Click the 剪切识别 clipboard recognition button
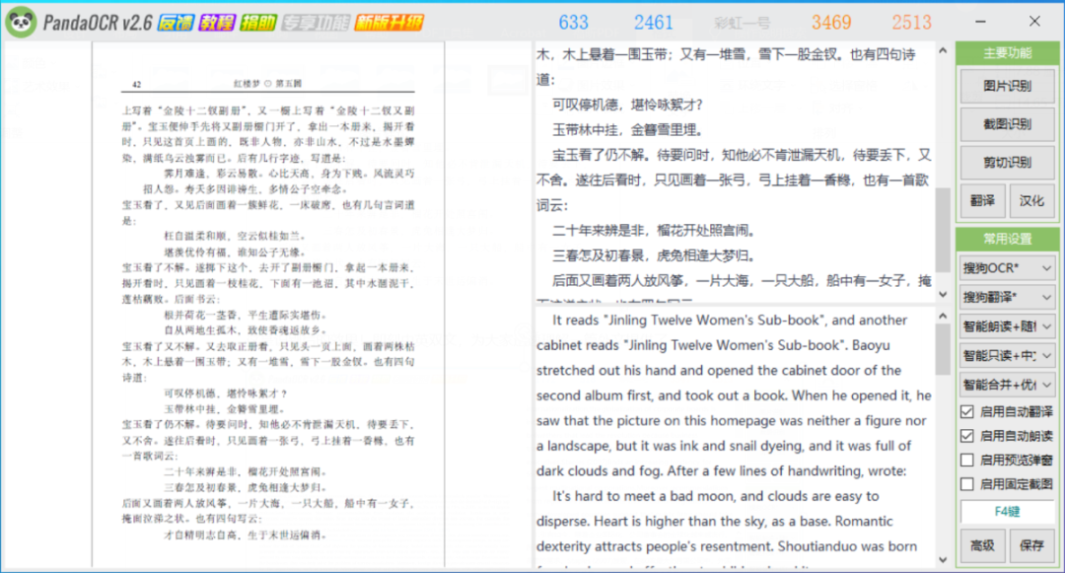 pyautogui.click(x=1007, y=163)
